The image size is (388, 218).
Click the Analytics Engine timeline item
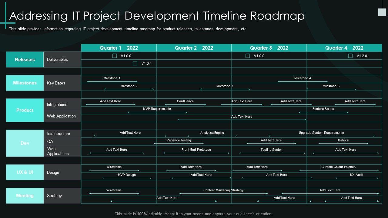212,133
